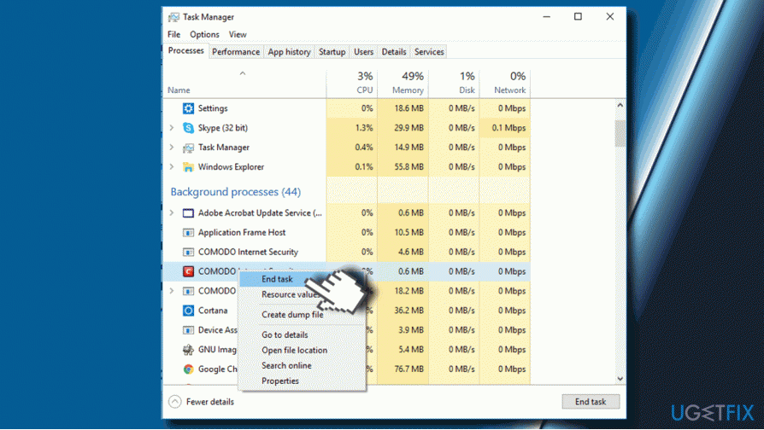Click the Device Association process icon
This screenshot has height=430, width=764.
188,330
